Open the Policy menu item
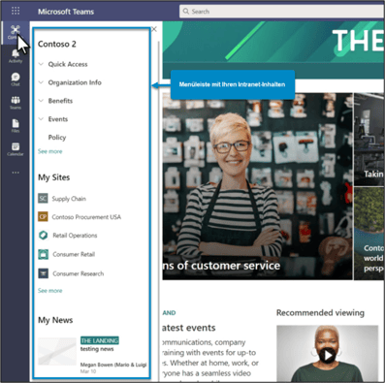385x383 pixels. (x=57, y=138)
